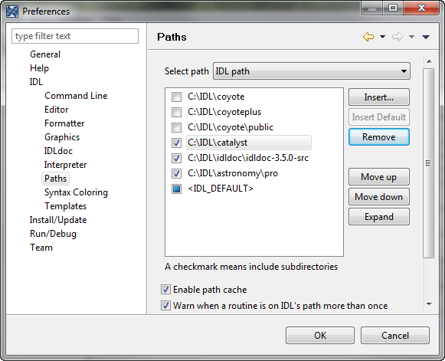Select the <IDL_DEFAULT> path entry
Viewport: 445px width, 361px height.
tap(221, 189)
